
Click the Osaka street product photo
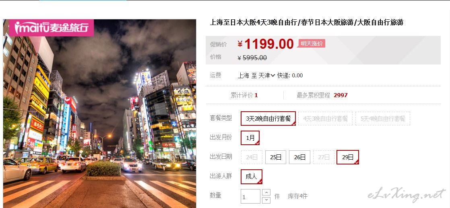point(99,114)
